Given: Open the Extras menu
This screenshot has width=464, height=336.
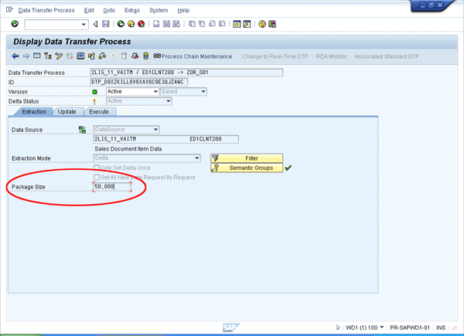Looking at the screenshot, I should click(132, 10).
